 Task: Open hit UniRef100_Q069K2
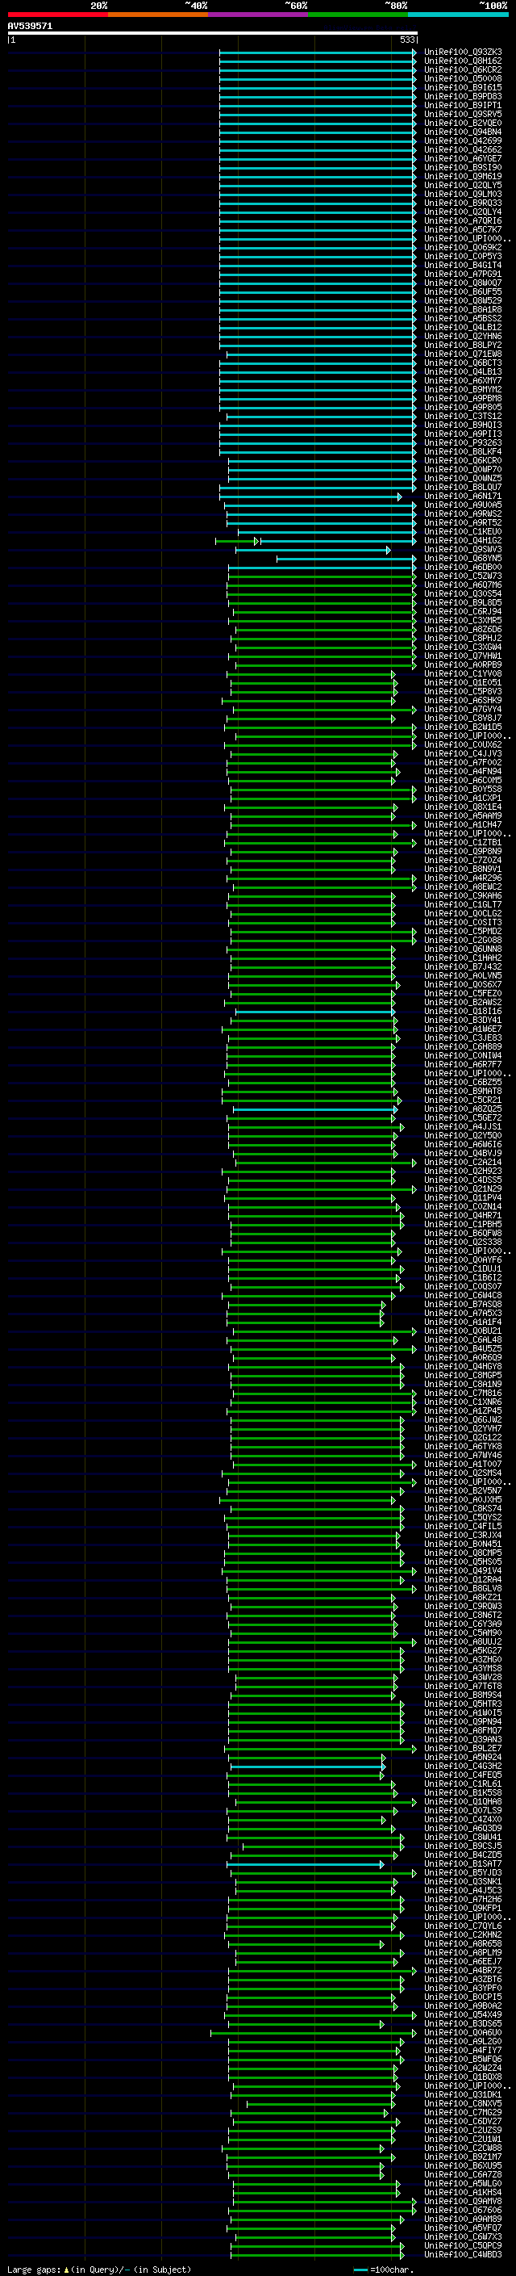(463, 247)
